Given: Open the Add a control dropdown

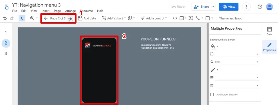Looking at the screenshot, I should [x=154, y=18].
